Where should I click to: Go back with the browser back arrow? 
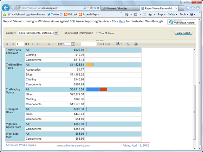pos(6,8)
